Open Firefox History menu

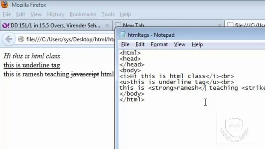(55, 14)
